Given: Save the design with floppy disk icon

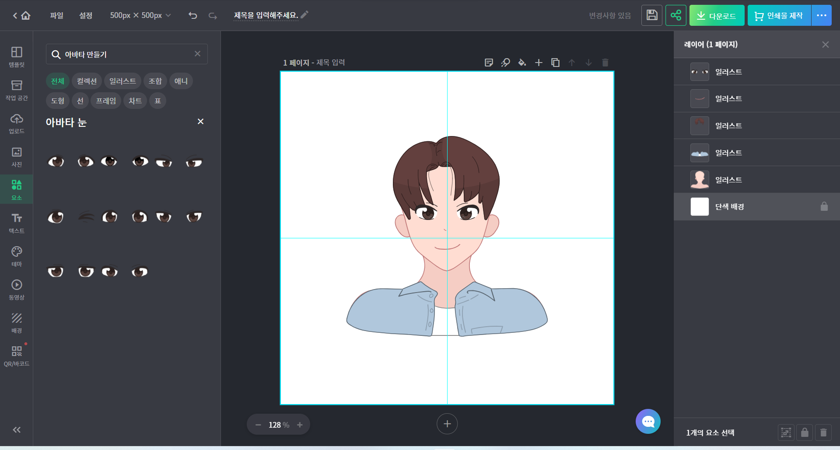Looking at the screenshot, I should point(652,15).
